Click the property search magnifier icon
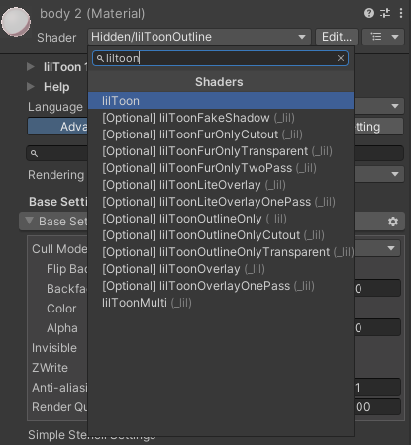The image size is (411, 445). (34, 153)
